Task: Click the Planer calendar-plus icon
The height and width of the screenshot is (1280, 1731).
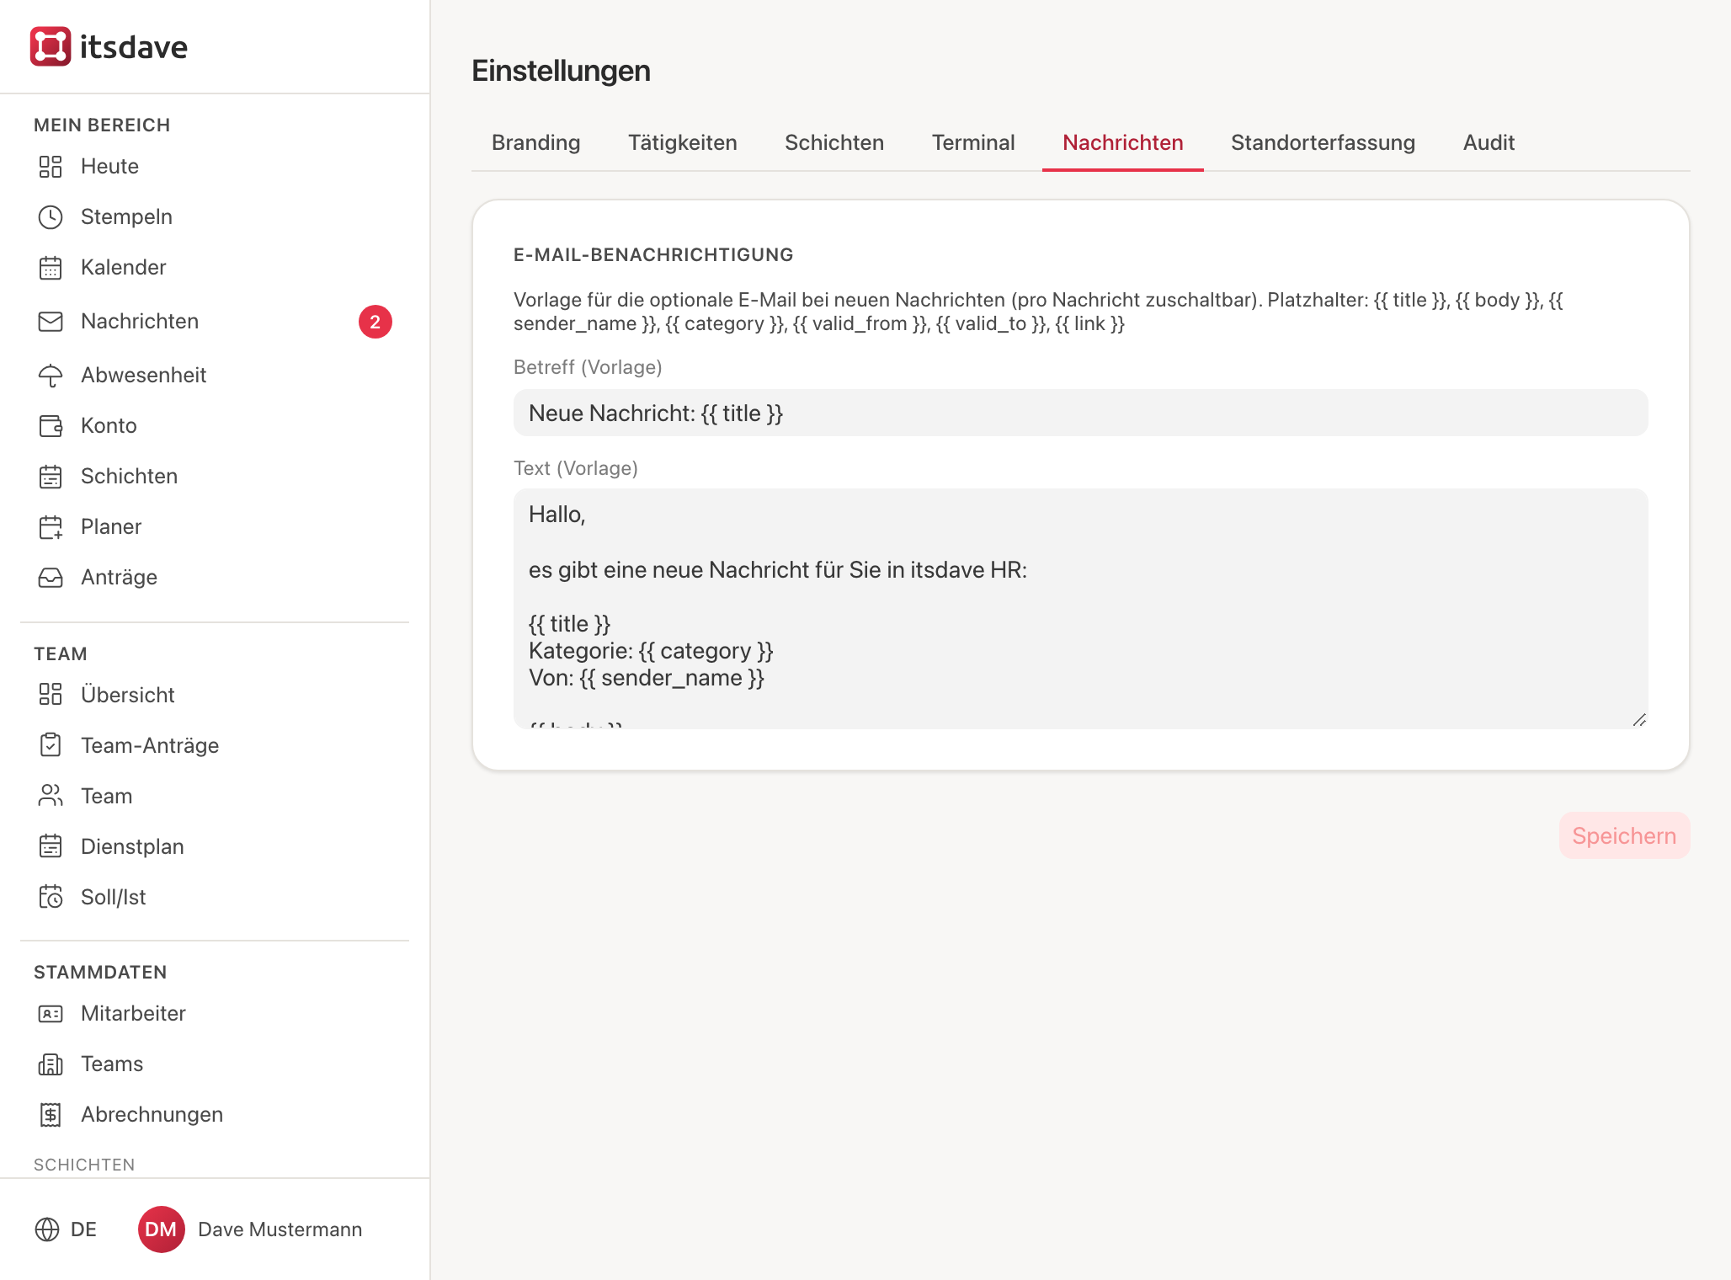Action: (51, 527)
